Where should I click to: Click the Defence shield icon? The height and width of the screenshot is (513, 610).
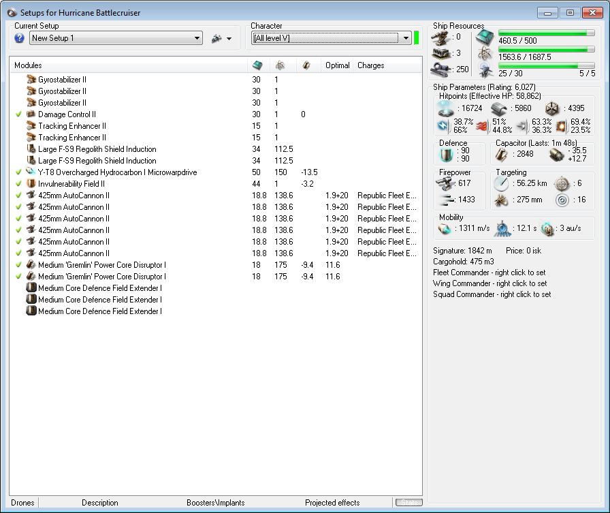point(446,155)
